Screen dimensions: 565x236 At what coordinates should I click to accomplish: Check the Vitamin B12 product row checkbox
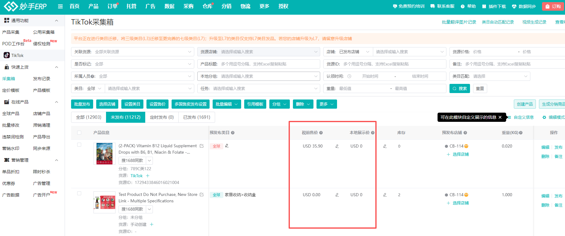point(79,145)
